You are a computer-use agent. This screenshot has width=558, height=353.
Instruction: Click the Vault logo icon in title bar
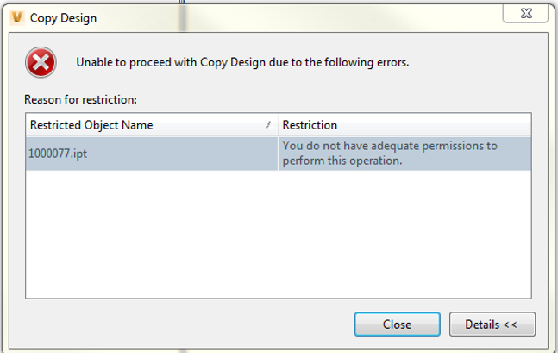[16, 16]
